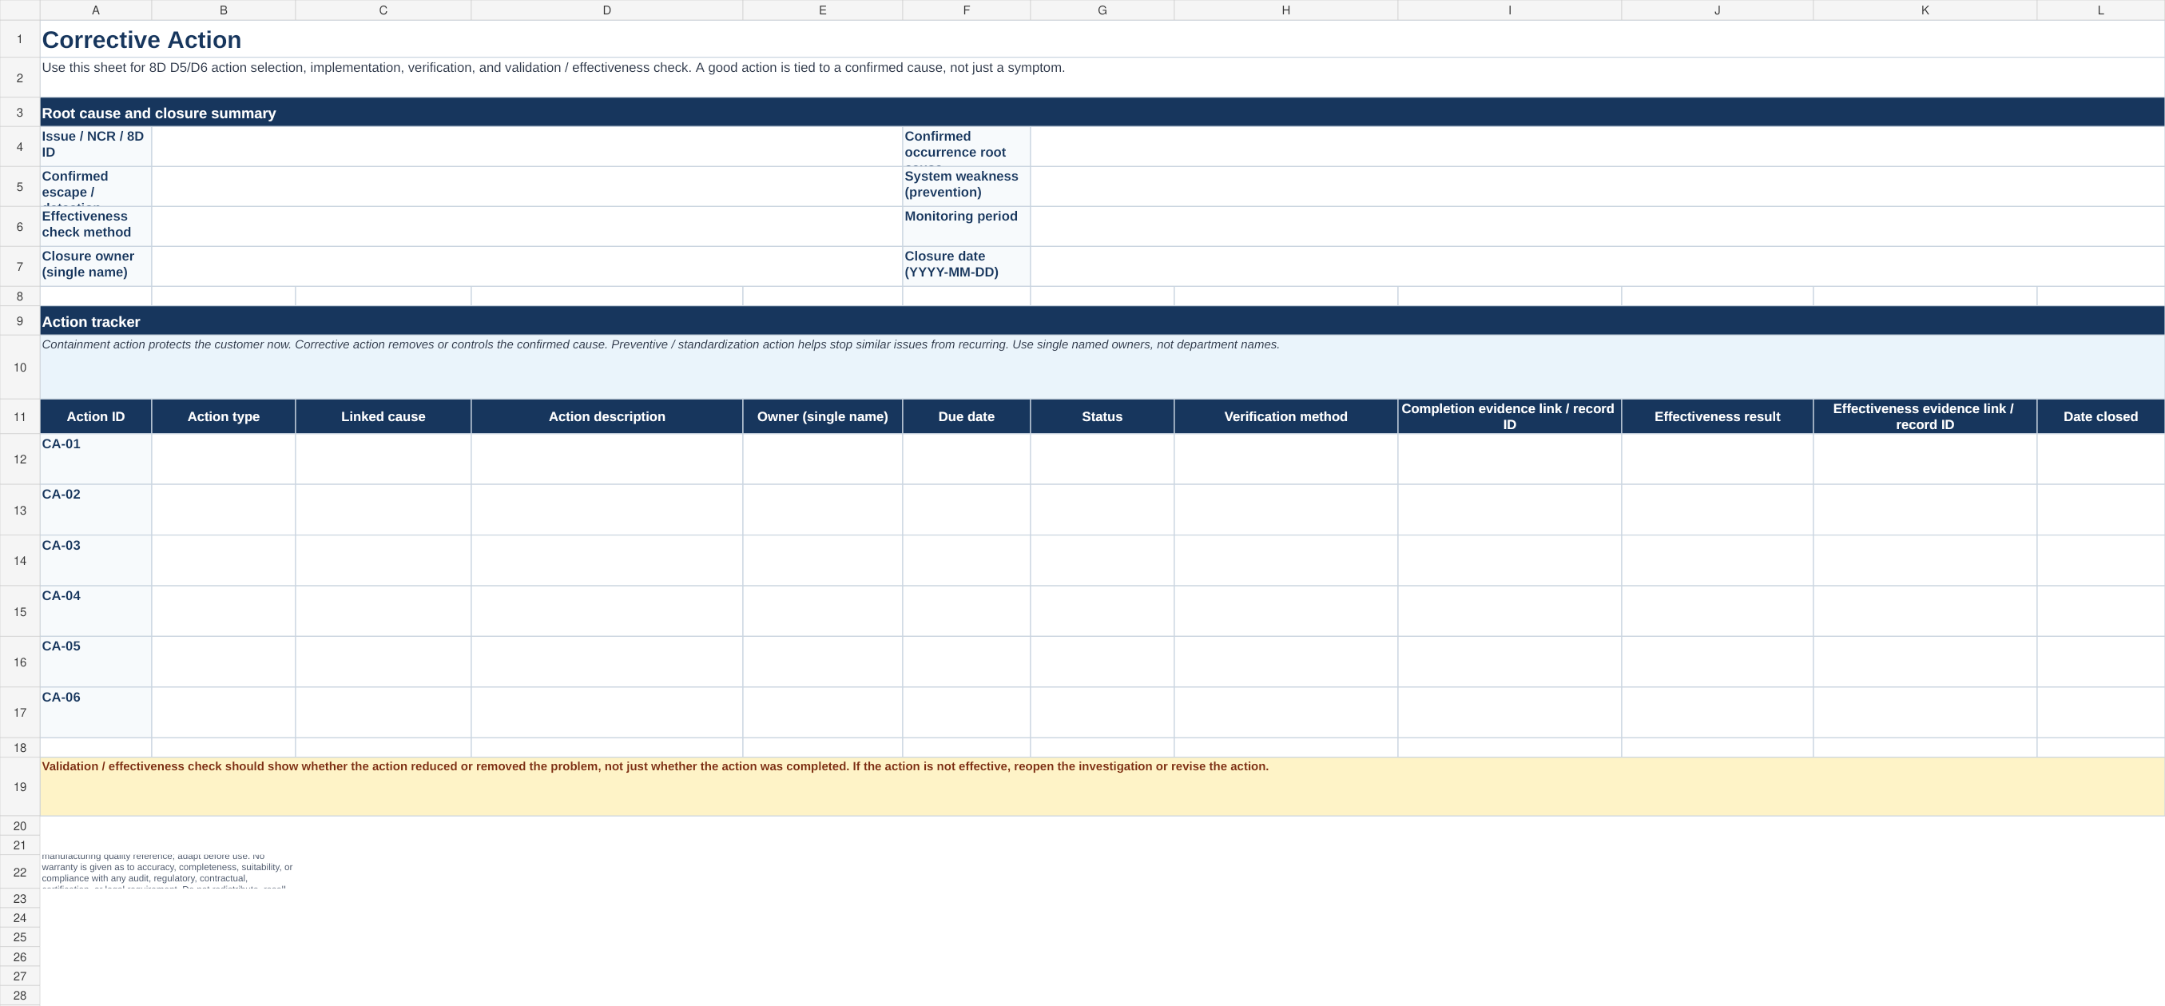Click the Closure owner input cell

pyautogui.click(x=527, y=266)
